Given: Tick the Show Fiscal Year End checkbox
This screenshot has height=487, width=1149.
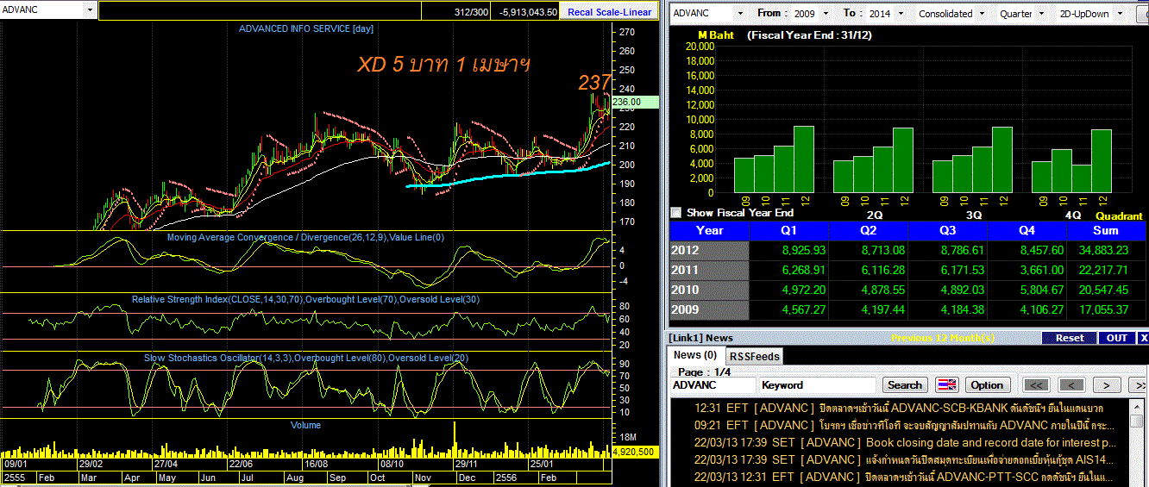Looking at the screenshot, I should click(675, 212).
